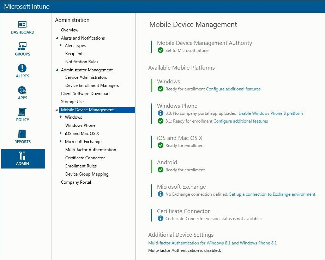
Task: Select Mobile Device Management in the tree
Action: (97, 110)
